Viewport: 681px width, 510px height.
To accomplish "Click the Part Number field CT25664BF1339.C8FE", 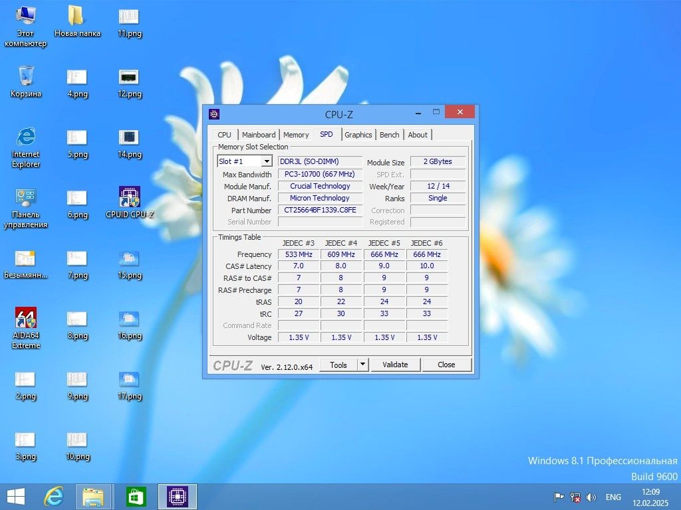I will 320,210.
